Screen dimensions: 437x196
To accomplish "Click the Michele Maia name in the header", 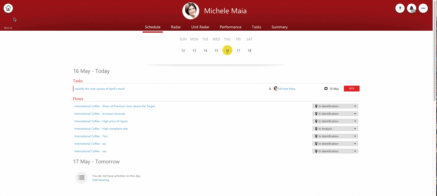I will tap(225, 11).
